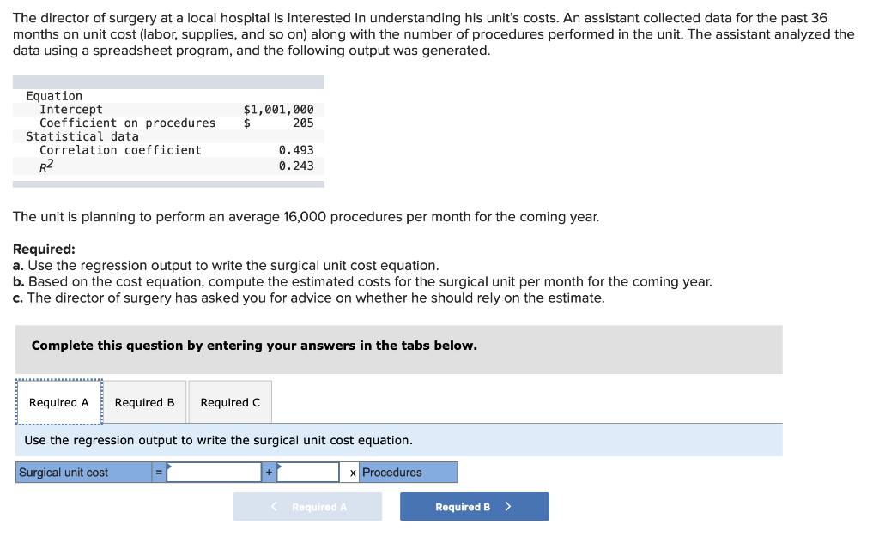Click the Coefficient on procedures row label
Screen dimensions: 879x548
point(127,123)
